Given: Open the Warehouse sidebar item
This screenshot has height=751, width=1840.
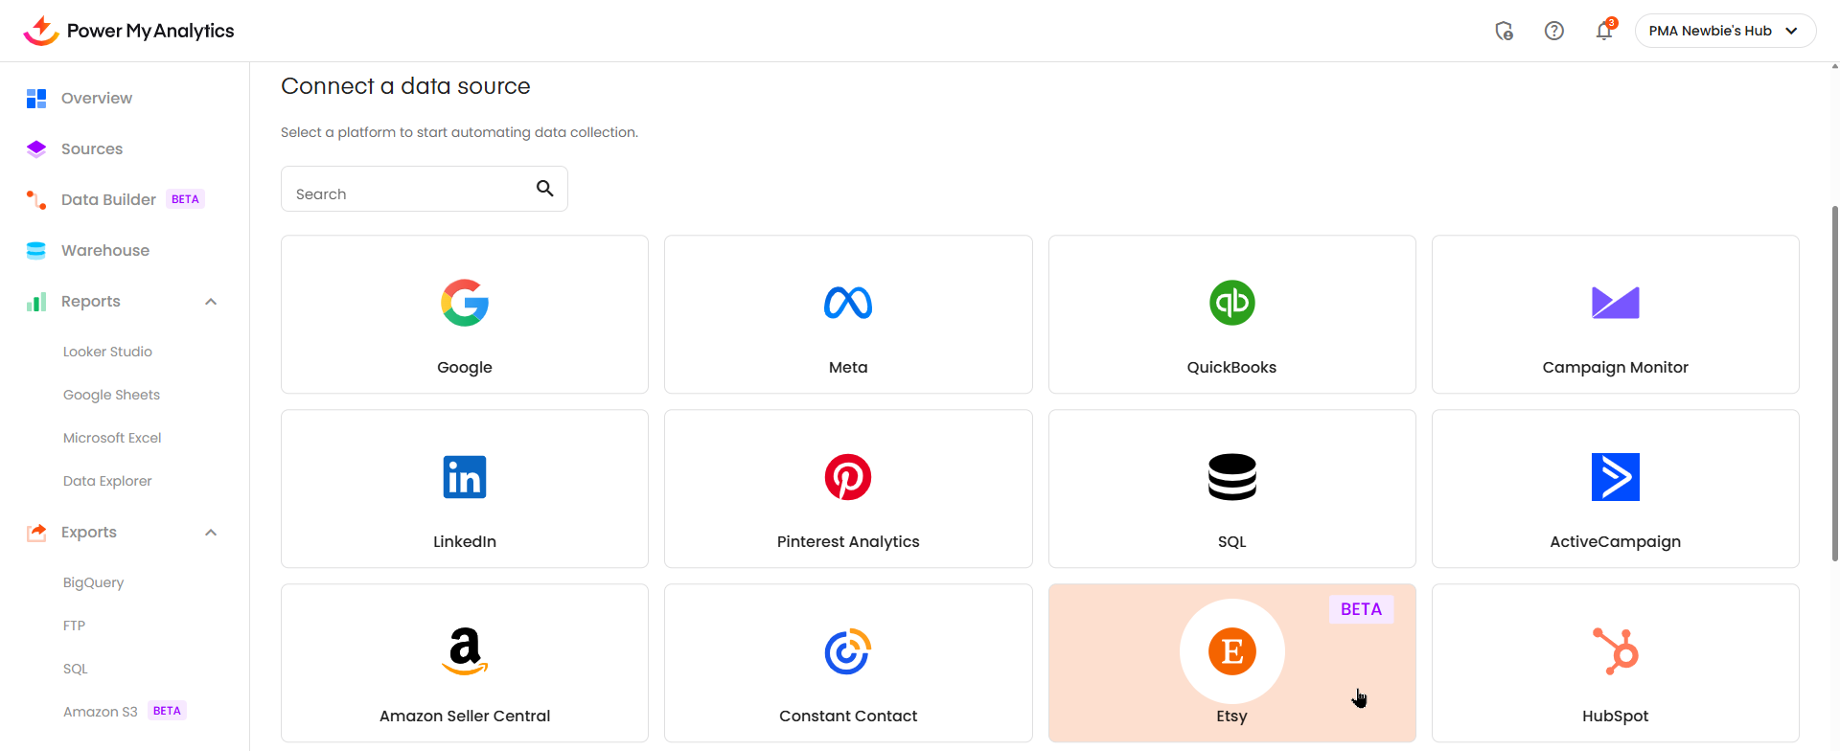Looking at the screenshot, I should (x=104, y=250).
